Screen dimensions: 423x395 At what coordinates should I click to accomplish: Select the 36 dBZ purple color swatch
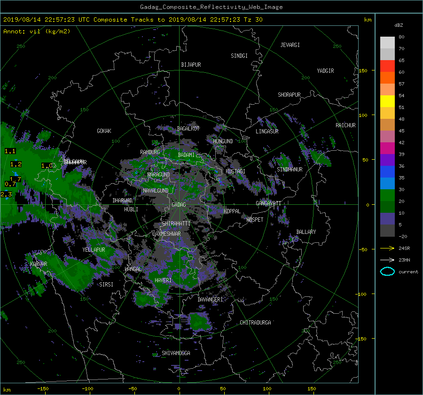[x=387, y=160]
